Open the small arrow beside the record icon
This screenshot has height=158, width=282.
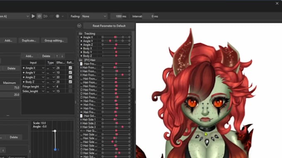pyautogui.click(x=63, y=16)
